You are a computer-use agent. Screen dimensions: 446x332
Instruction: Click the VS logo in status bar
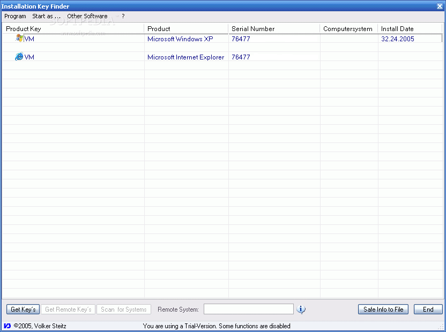[x=8, y=326]
